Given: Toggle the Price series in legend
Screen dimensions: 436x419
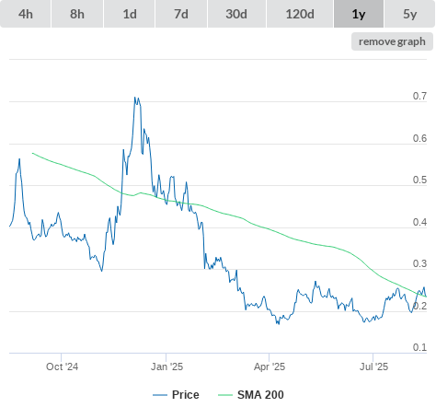Looking at the screenshot, I should 176,395.
